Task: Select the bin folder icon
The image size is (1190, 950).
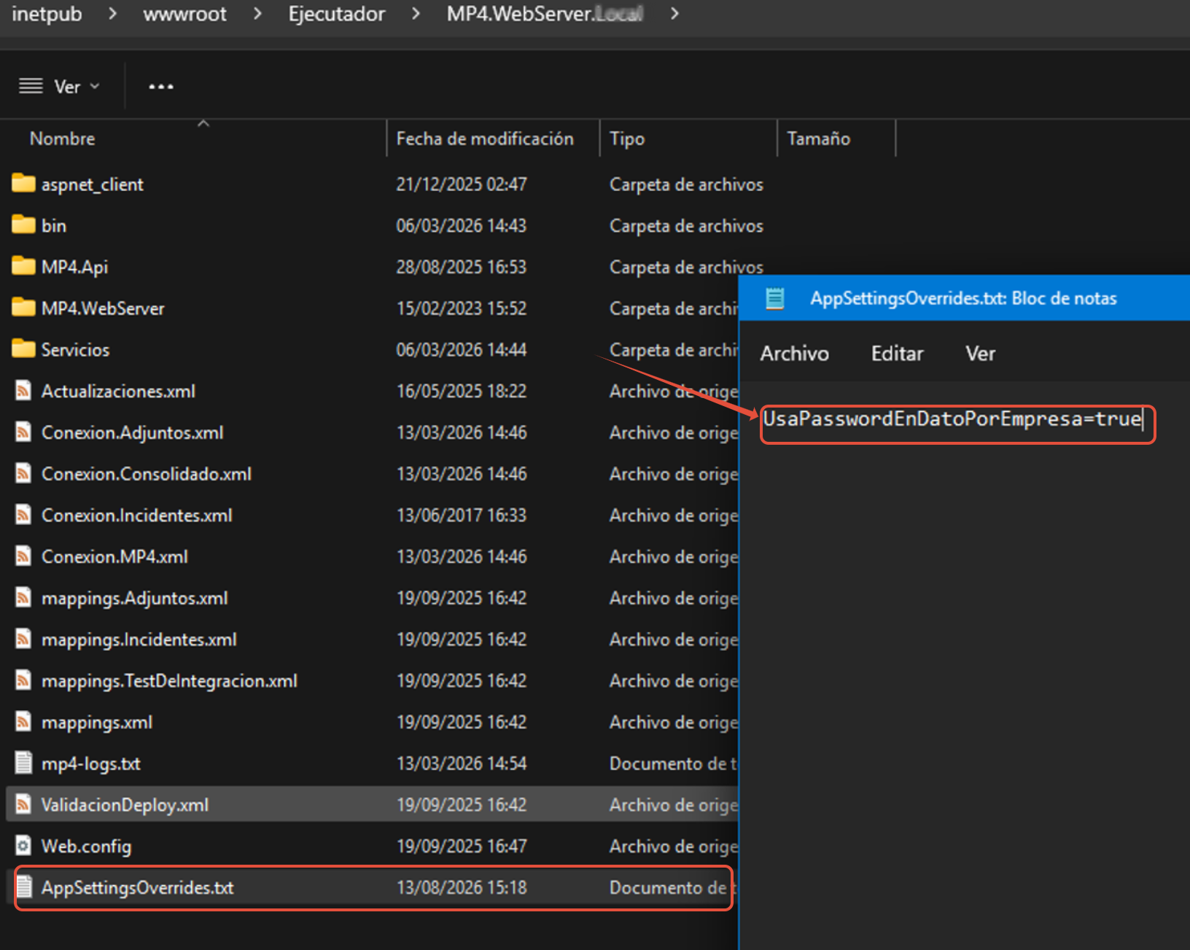Action: click(x=23, y=225)
